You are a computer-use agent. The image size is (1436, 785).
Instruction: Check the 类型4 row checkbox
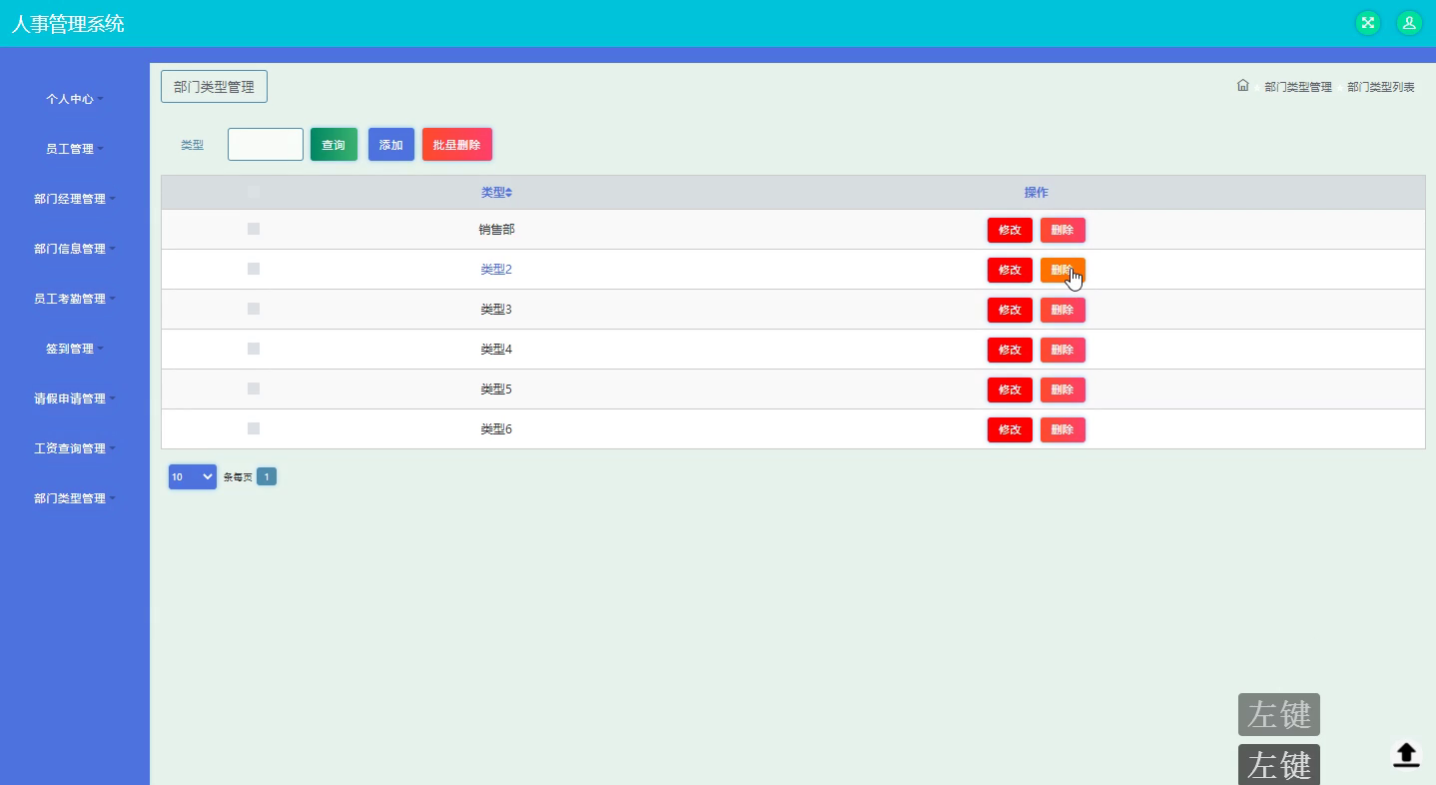tap(254, 349)
